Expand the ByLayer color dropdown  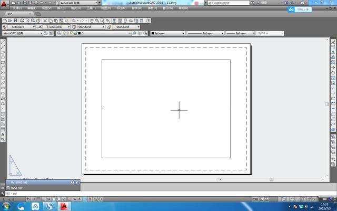pos(183,33)
